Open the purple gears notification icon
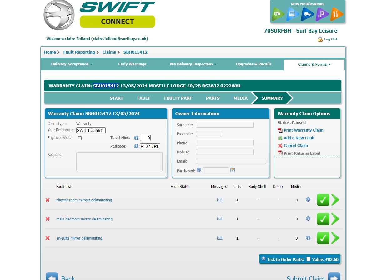Screen dimensions: 367x280 [x=322, y=14]
